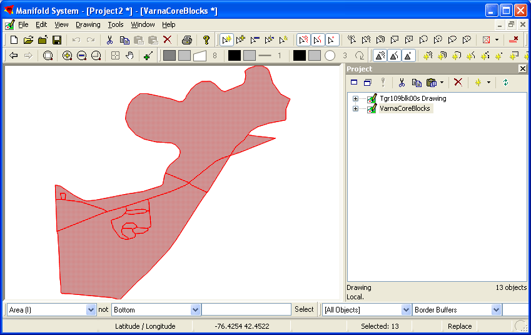Select VarnaCoreBlocks in the Project pane
The width and height of the screenshot is (531, 335).
[405, 108]
